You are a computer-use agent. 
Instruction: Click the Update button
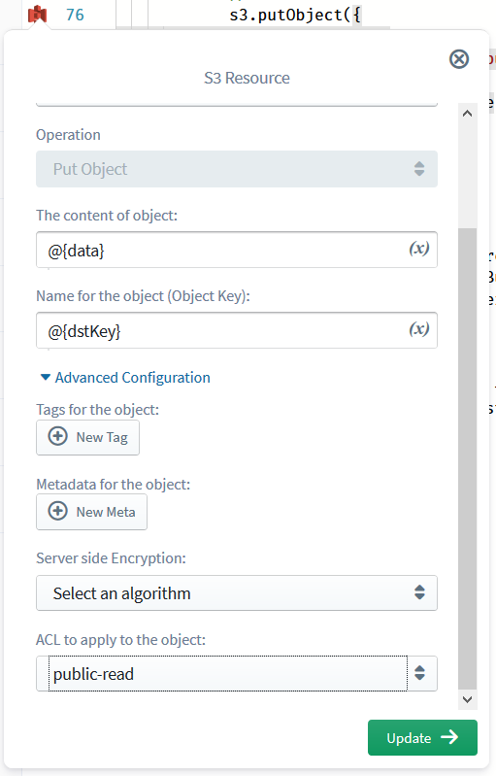(422, 737)
